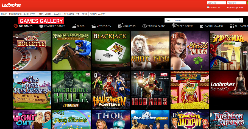Open Frankie Dettori's Magic Seven game
248x129 pixels.
coord(71,50)
